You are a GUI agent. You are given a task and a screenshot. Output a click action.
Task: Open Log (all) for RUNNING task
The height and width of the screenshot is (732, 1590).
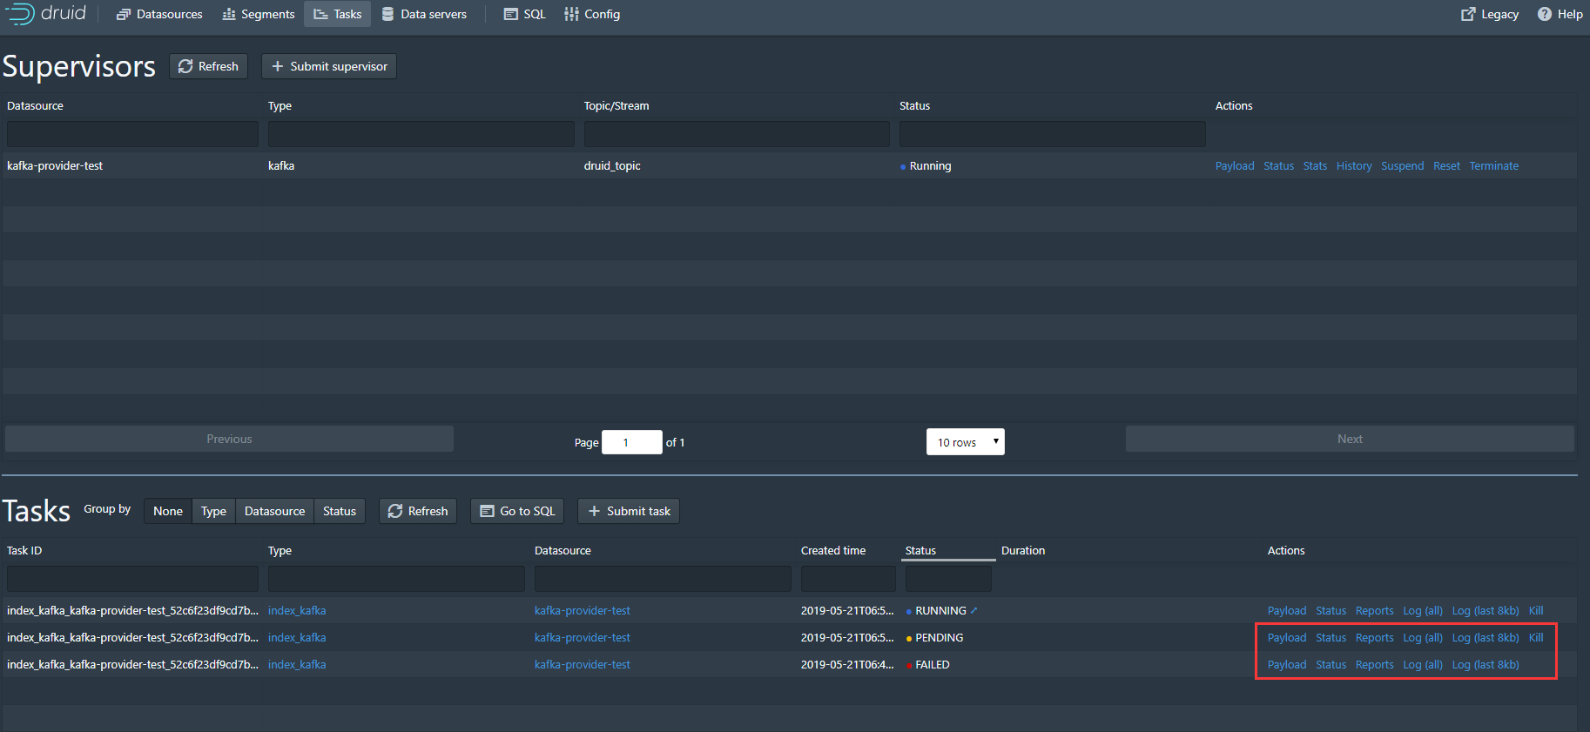(1423, 611)
